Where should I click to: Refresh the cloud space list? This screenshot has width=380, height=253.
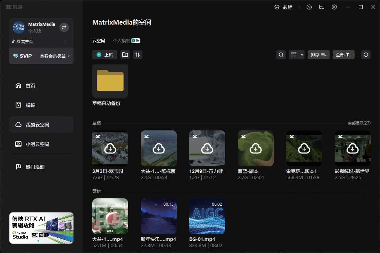pos(366,55)
